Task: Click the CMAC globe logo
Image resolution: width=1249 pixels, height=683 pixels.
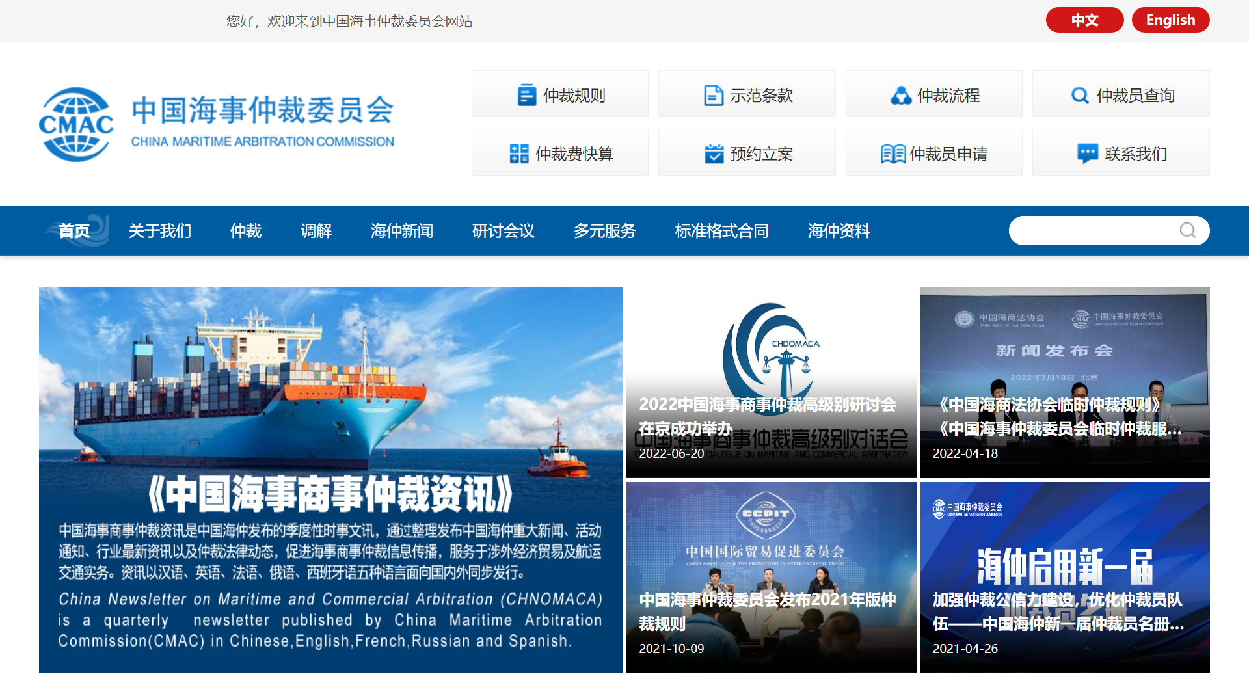Action: coord(76,124)
